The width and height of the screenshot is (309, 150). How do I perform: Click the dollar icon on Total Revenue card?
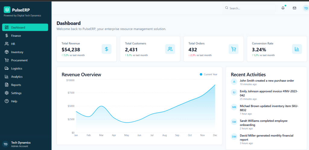click(x=107, y=49)
